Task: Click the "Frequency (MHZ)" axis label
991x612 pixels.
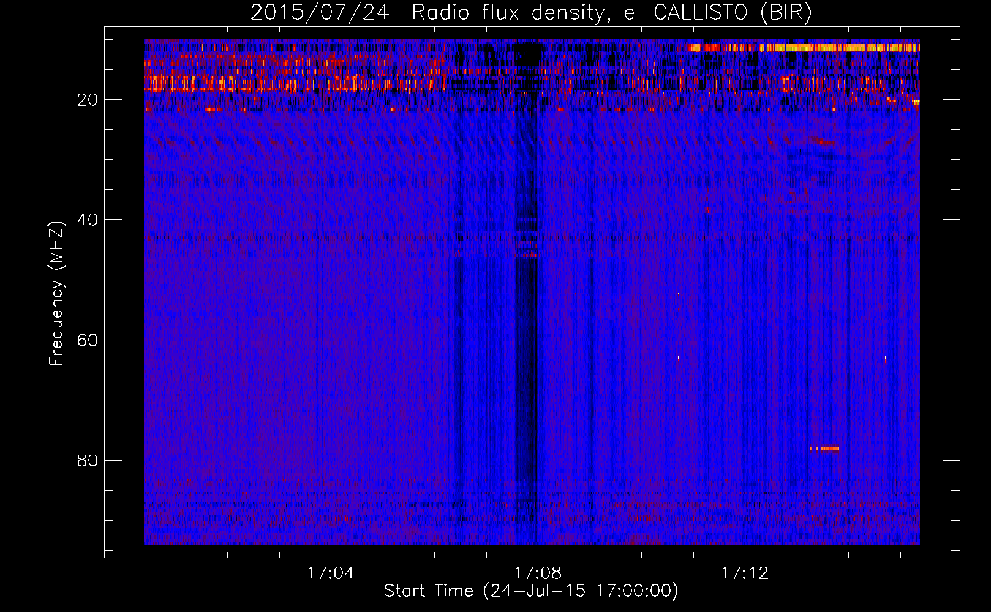Action: click(56, 294)
